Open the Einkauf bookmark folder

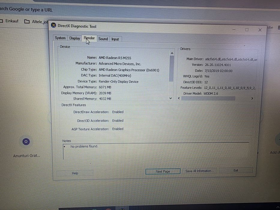(x=9, y=21)
